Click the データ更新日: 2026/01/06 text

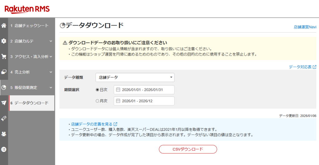click(298, 116)
